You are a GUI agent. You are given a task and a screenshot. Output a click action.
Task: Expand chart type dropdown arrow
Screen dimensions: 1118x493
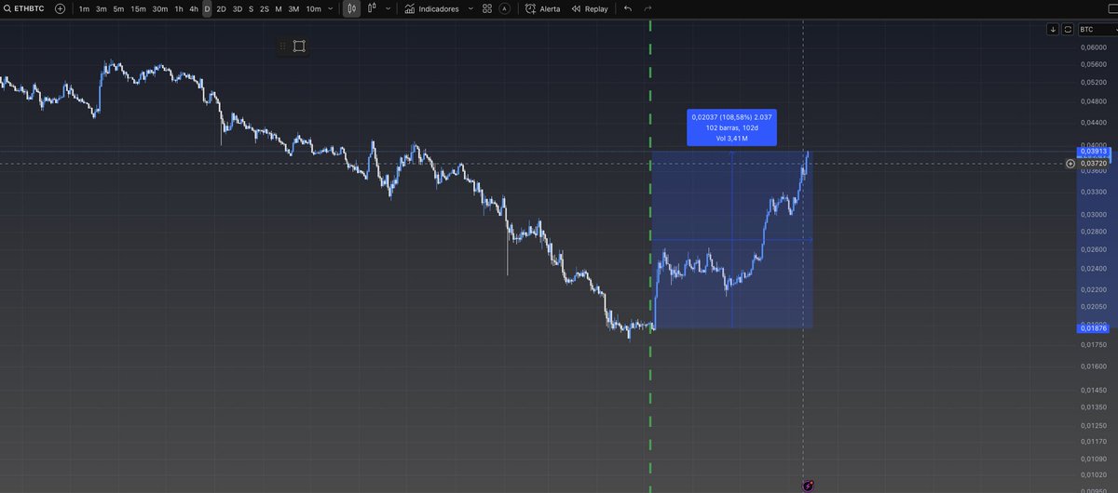point(388,8)
